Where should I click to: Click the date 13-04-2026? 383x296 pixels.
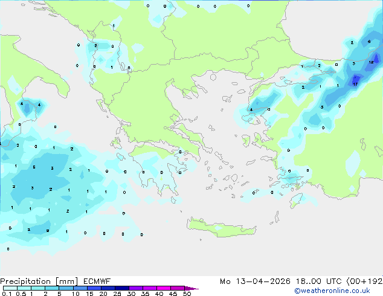263,282
